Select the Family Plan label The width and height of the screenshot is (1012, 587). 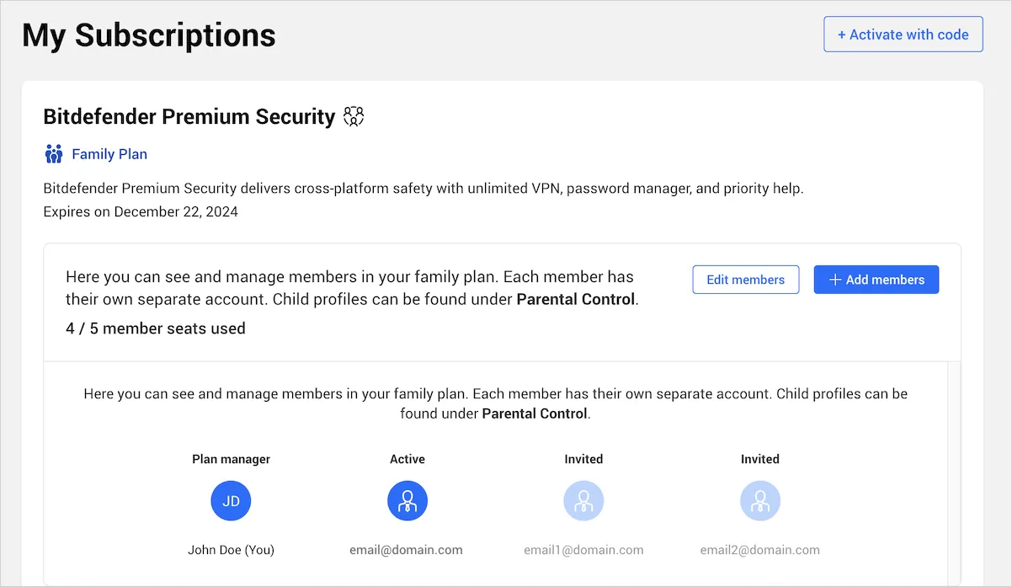(x=109, y=153)
